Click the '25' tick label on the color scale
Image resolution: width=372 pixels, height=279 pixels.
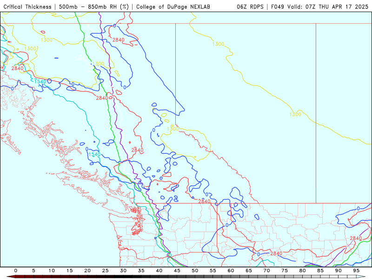(106, 271)
